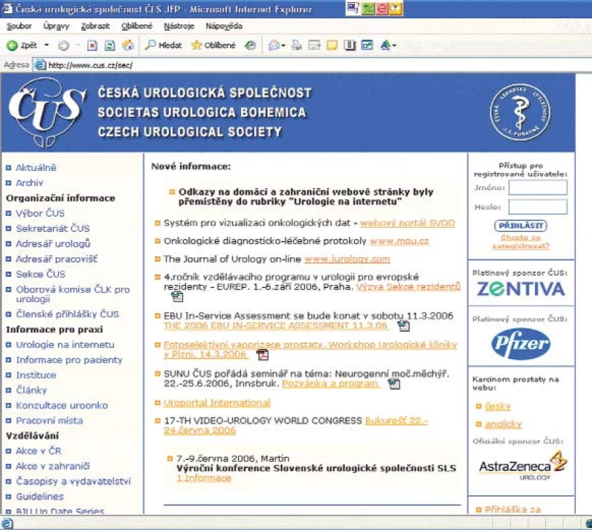The width and height of the screenshot is (592, 530).
Task: Open the Oblíbené favorites star in toolbar
Action: (213, 45)
